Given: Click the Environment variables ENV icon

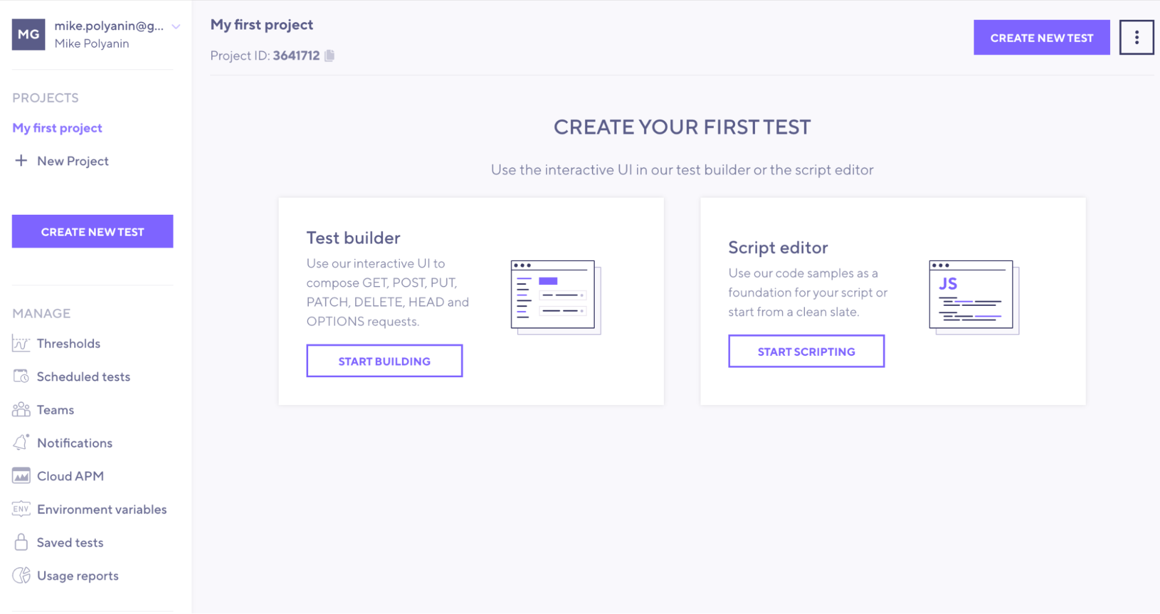Looking at the screenshot, I should (21, 509).
